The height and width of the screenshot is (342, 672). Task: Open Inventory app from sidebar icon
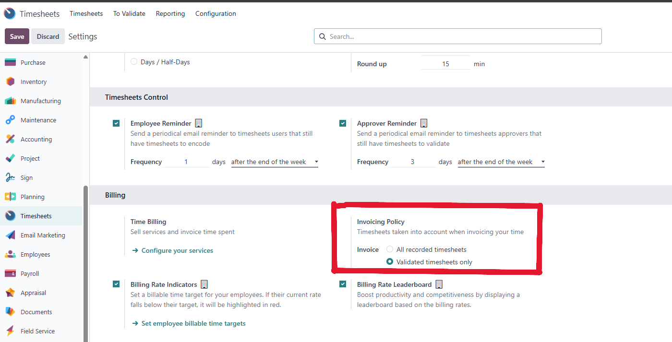tap(10, 82)
